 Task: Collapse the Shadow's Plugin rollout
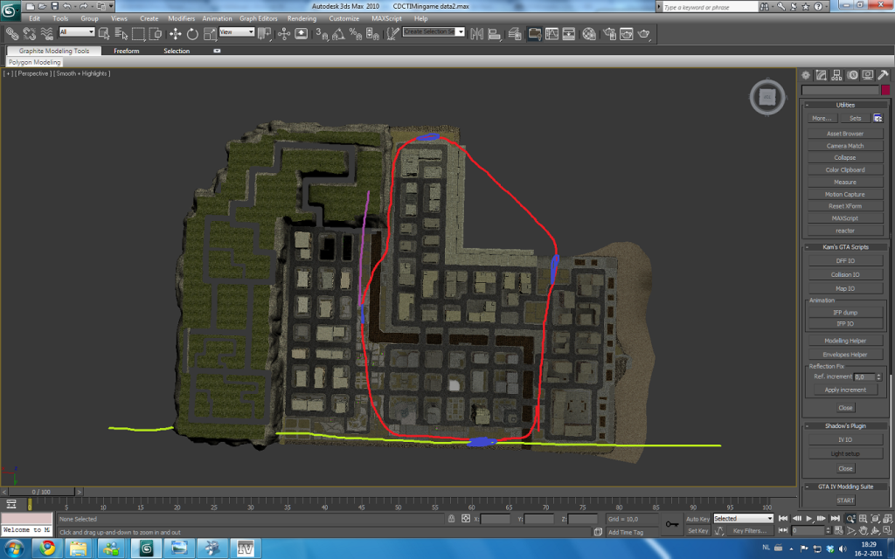845,426
